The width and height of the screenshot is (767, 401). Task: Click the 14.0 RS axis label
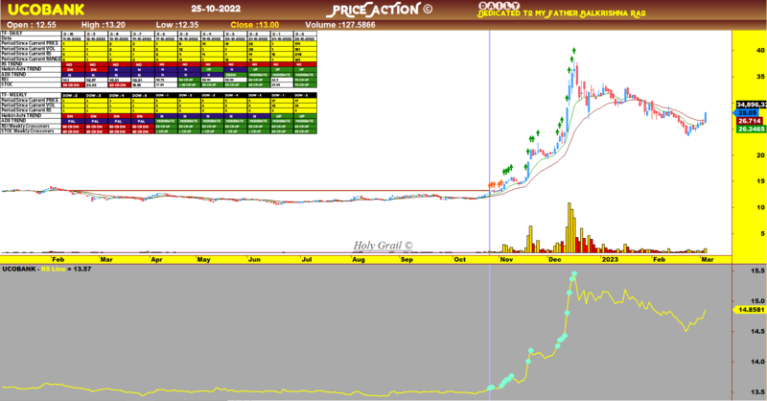click(x=758, y=362)
